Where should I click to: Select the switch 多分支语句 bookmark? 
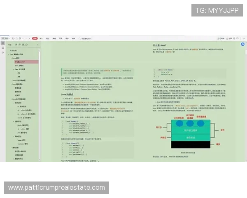point(24,118)
